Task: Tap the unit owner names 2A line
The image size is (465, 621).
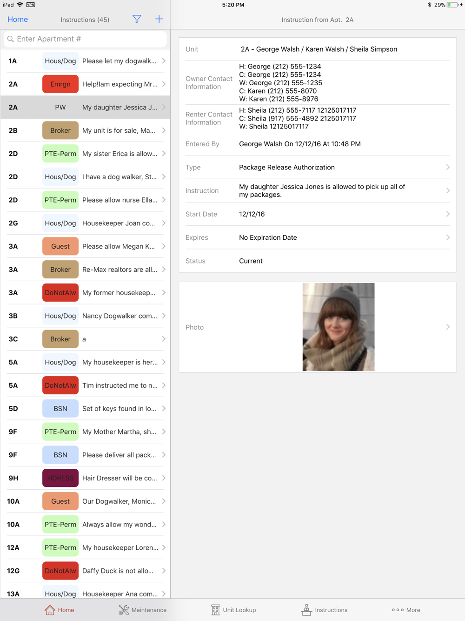Action: (x=319, y=49)
